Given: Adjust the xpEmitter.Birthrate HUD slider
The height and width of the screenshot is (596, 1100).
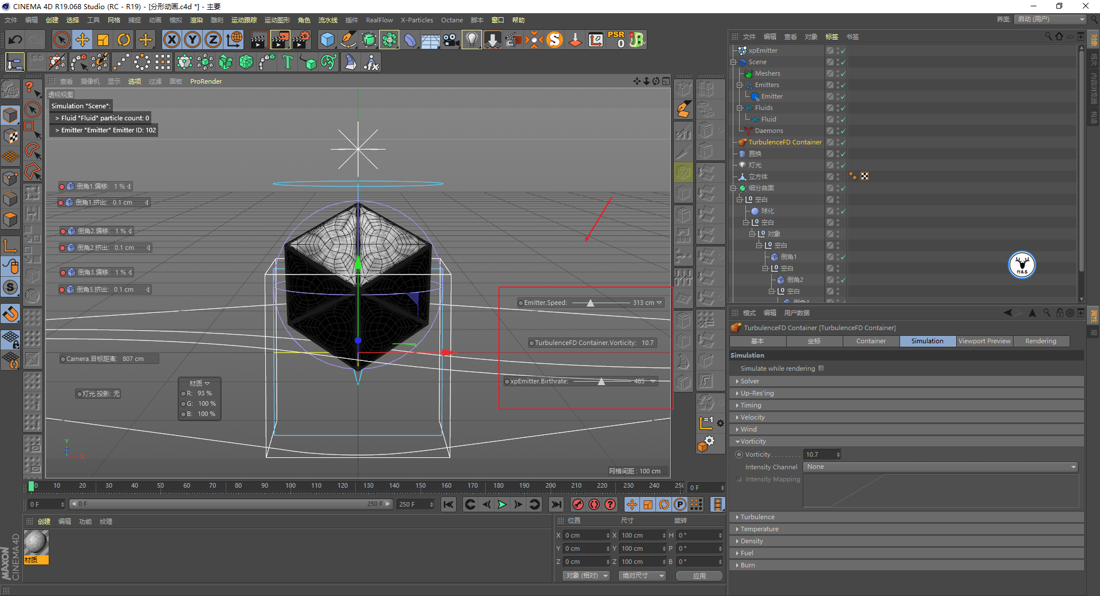Looking at the screenshot, I should 602,382.
